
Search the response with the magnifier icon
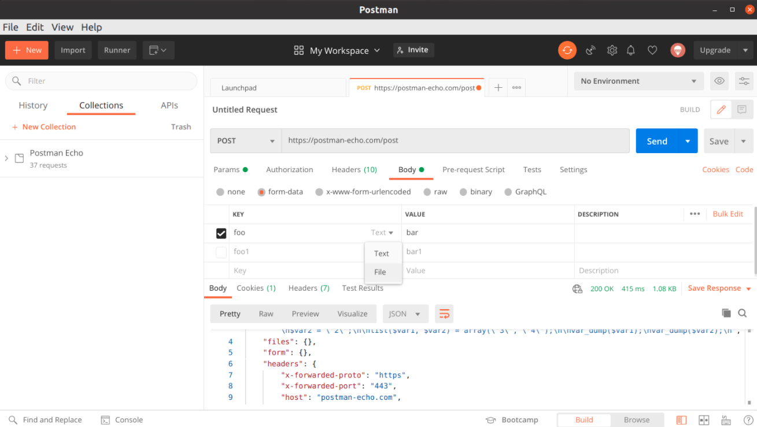tap(743, 313)
